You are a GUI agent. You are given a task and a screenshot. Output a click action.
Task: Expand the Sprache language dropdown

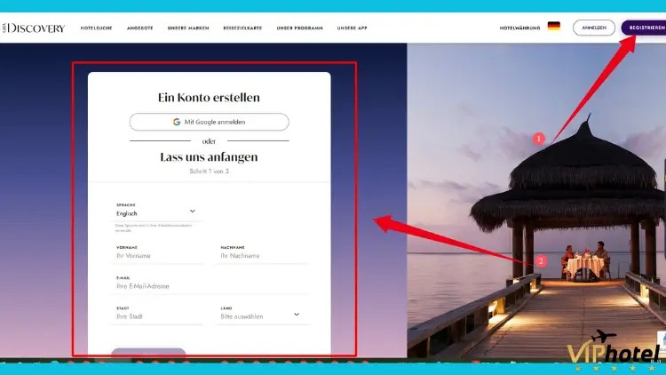(193, 211)
